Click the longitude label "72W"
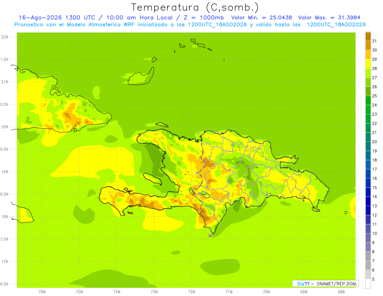Screen dimensions: 383x296 tap(191, 292)
